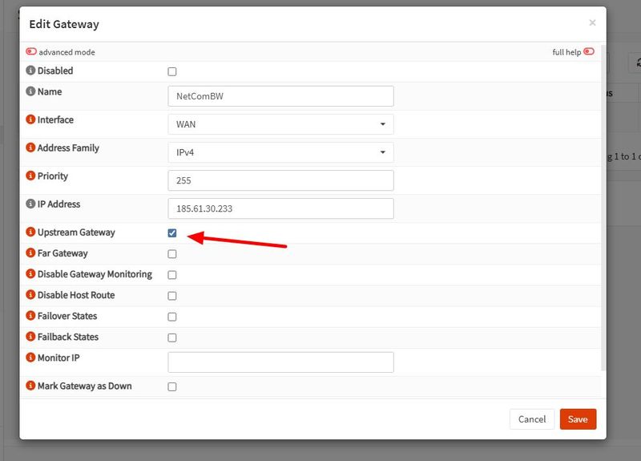Open the Address Family dropdown showing IPv4

coord(281,152)
